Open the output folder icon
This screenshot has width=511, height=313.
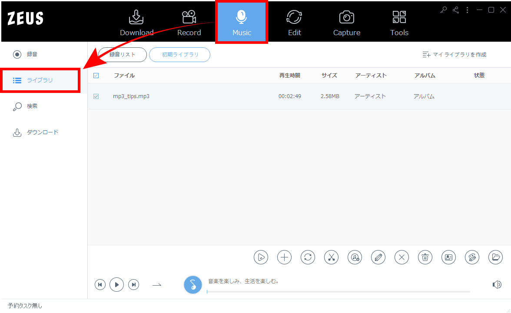click(495, 257)
